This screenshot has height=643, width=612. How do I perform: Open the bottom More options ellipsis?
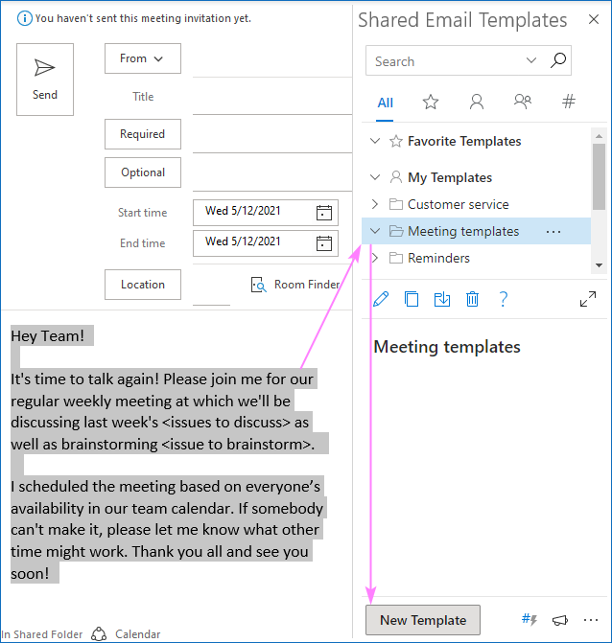pyautogui.click(x=591, y=620)
